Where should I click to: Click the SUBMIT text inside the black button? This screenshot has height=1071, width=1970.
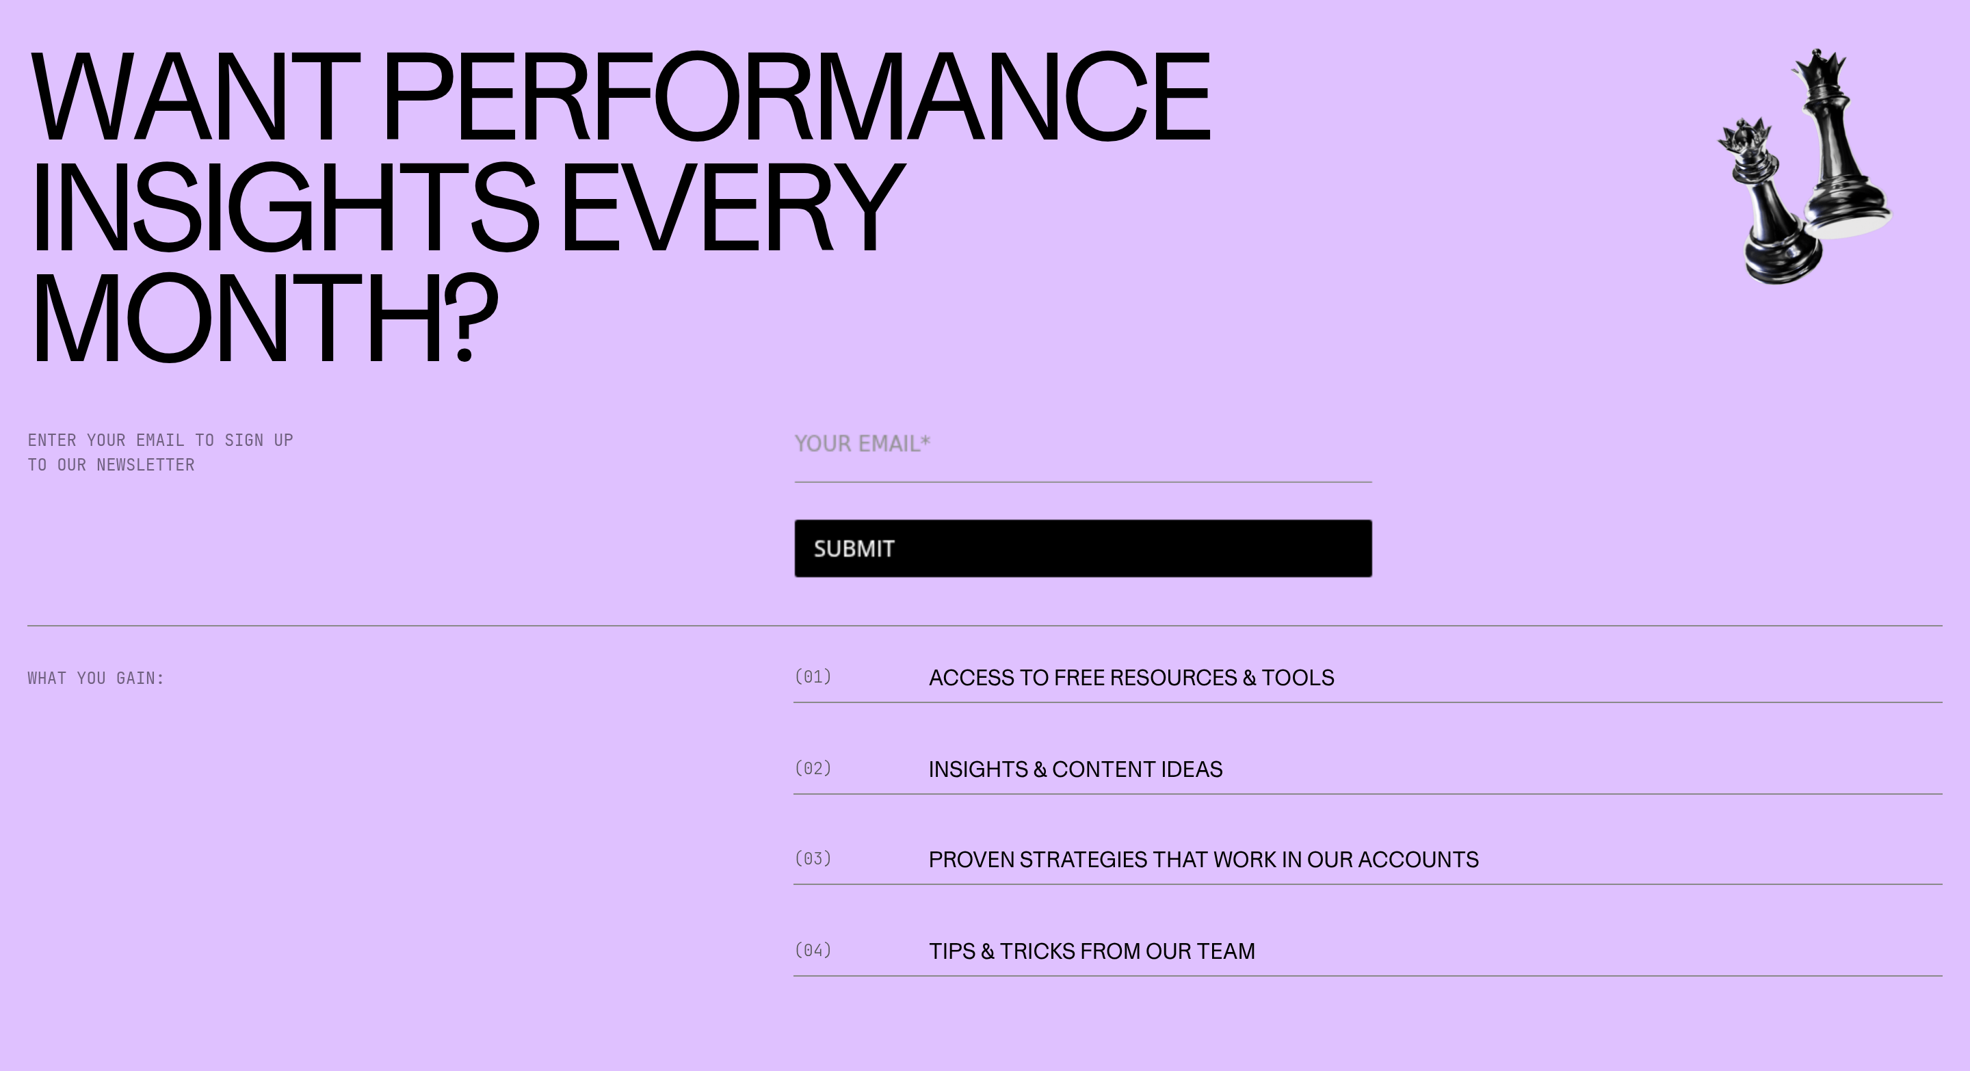coord(854,549)
